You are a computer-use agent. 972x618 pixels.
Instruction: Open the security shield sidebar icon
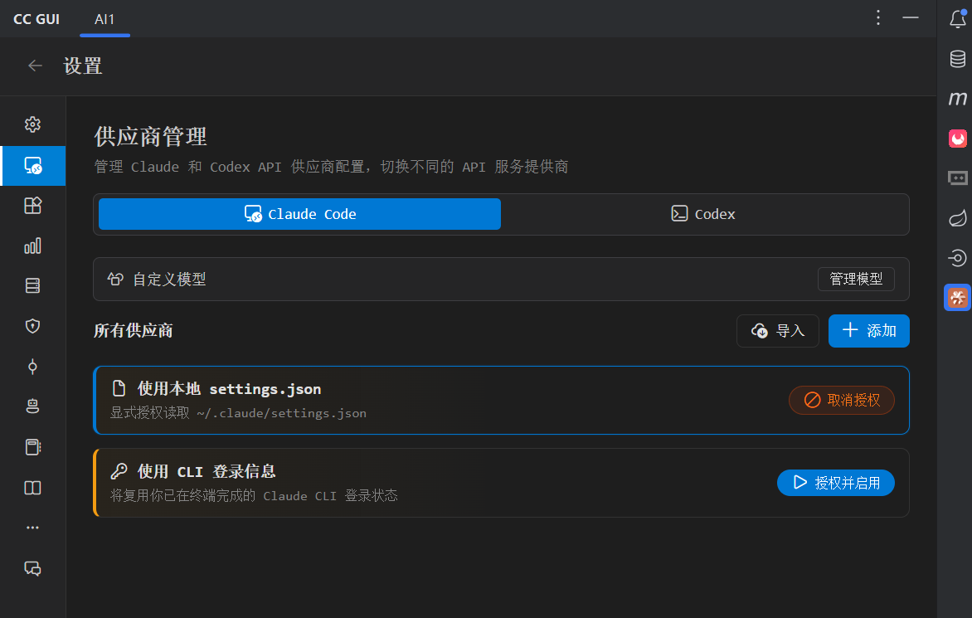tap(33, 326)
